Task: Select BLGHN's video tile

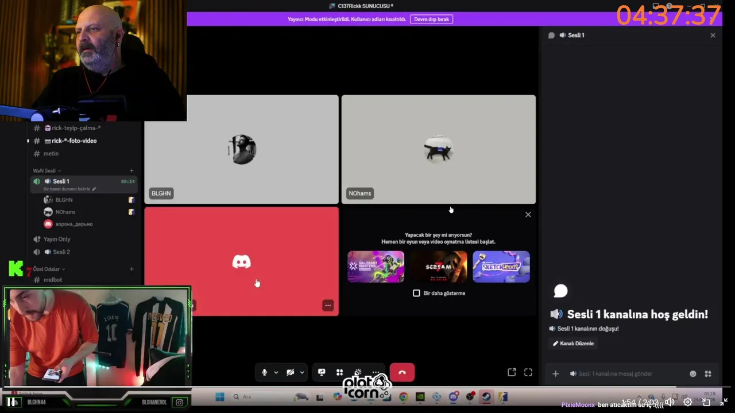Action: click(242, 149)
